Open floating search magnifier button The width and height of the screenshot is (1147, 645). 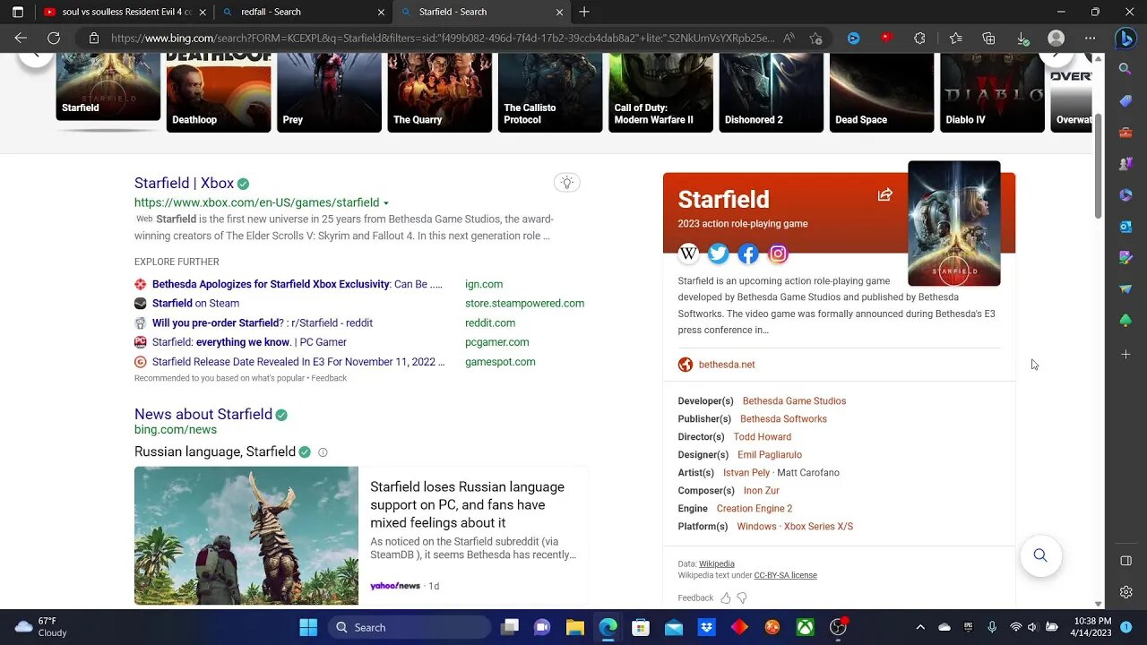pos(1040,555)
